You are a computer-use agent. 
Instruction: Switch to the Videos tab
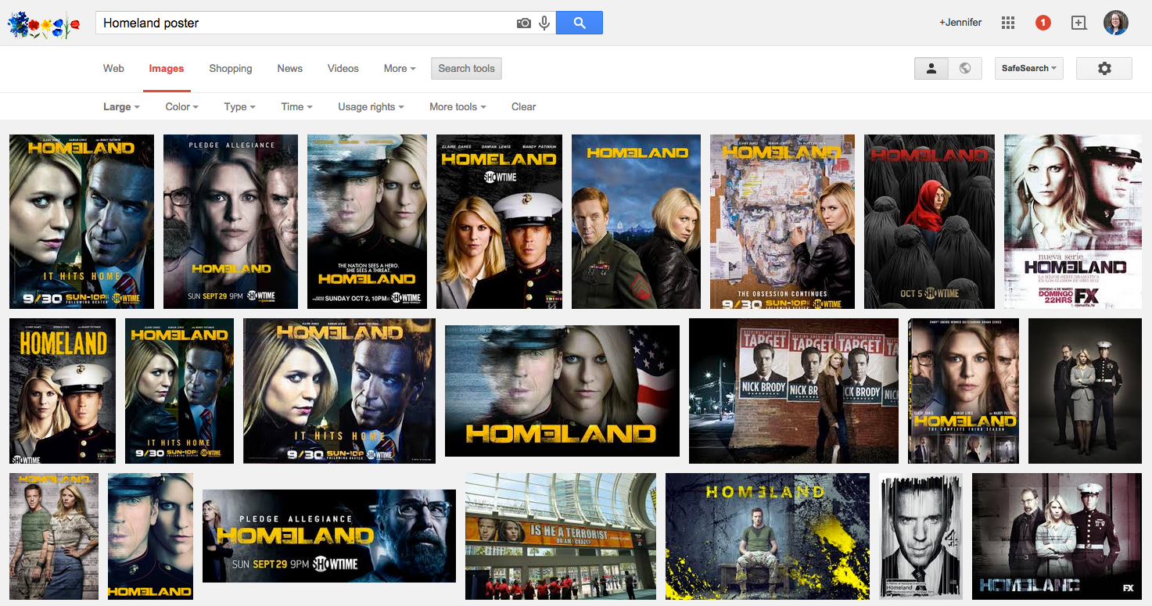tap(343, 69)
